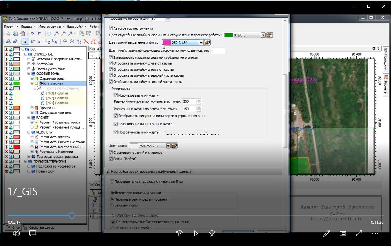Open the volume speaker control

pyautogui.click(x=16, y=233)
